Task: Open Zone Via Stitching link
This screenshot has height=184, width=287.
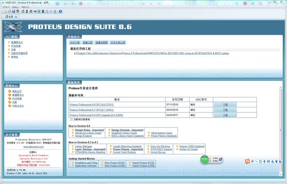Action: [x=160, y=146]
